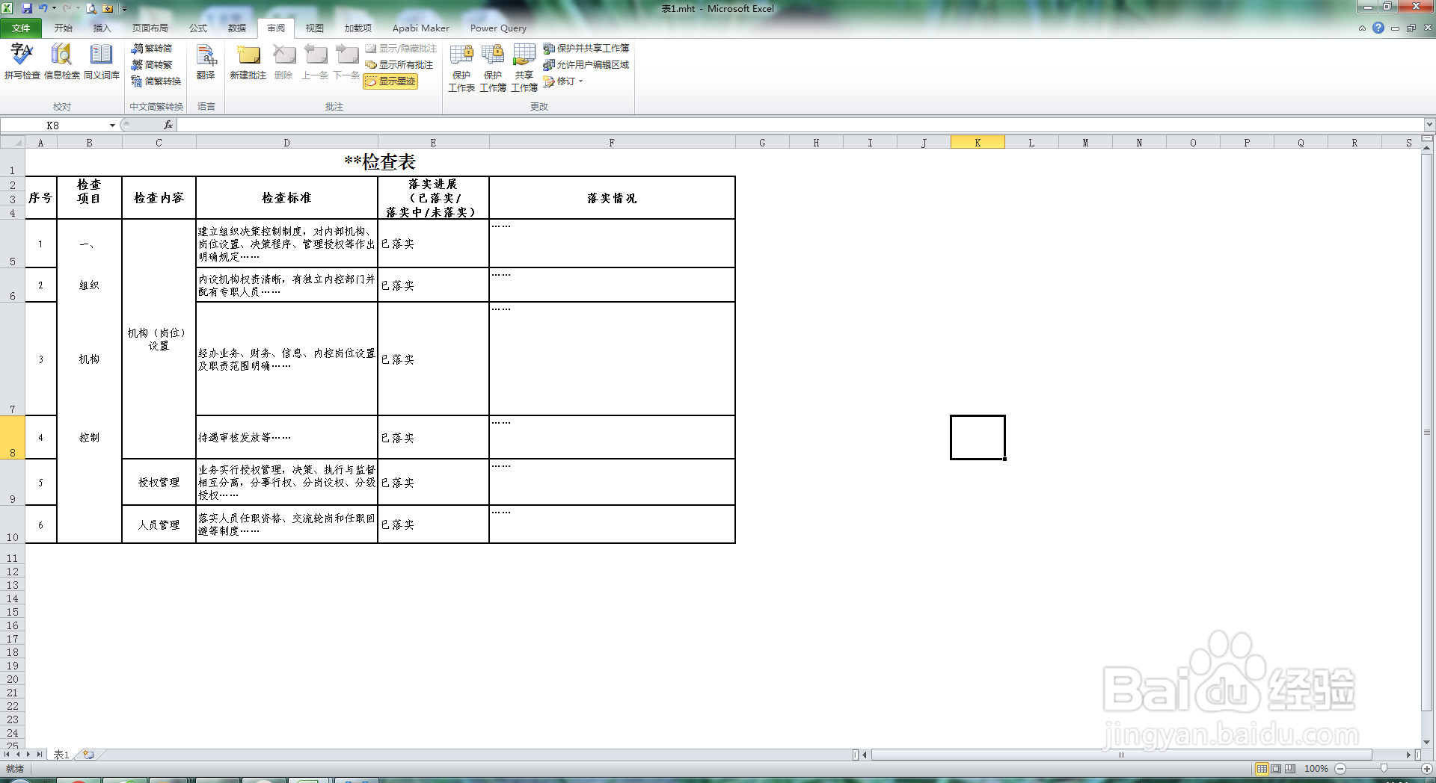
Task: Click the print preview quick access icon
Action: coord(91,8)
